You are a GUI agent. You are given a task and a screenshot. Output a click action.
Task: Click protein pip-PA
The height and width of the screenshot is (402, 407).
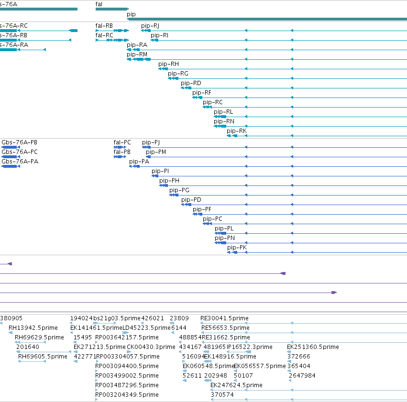pos(268,166)
